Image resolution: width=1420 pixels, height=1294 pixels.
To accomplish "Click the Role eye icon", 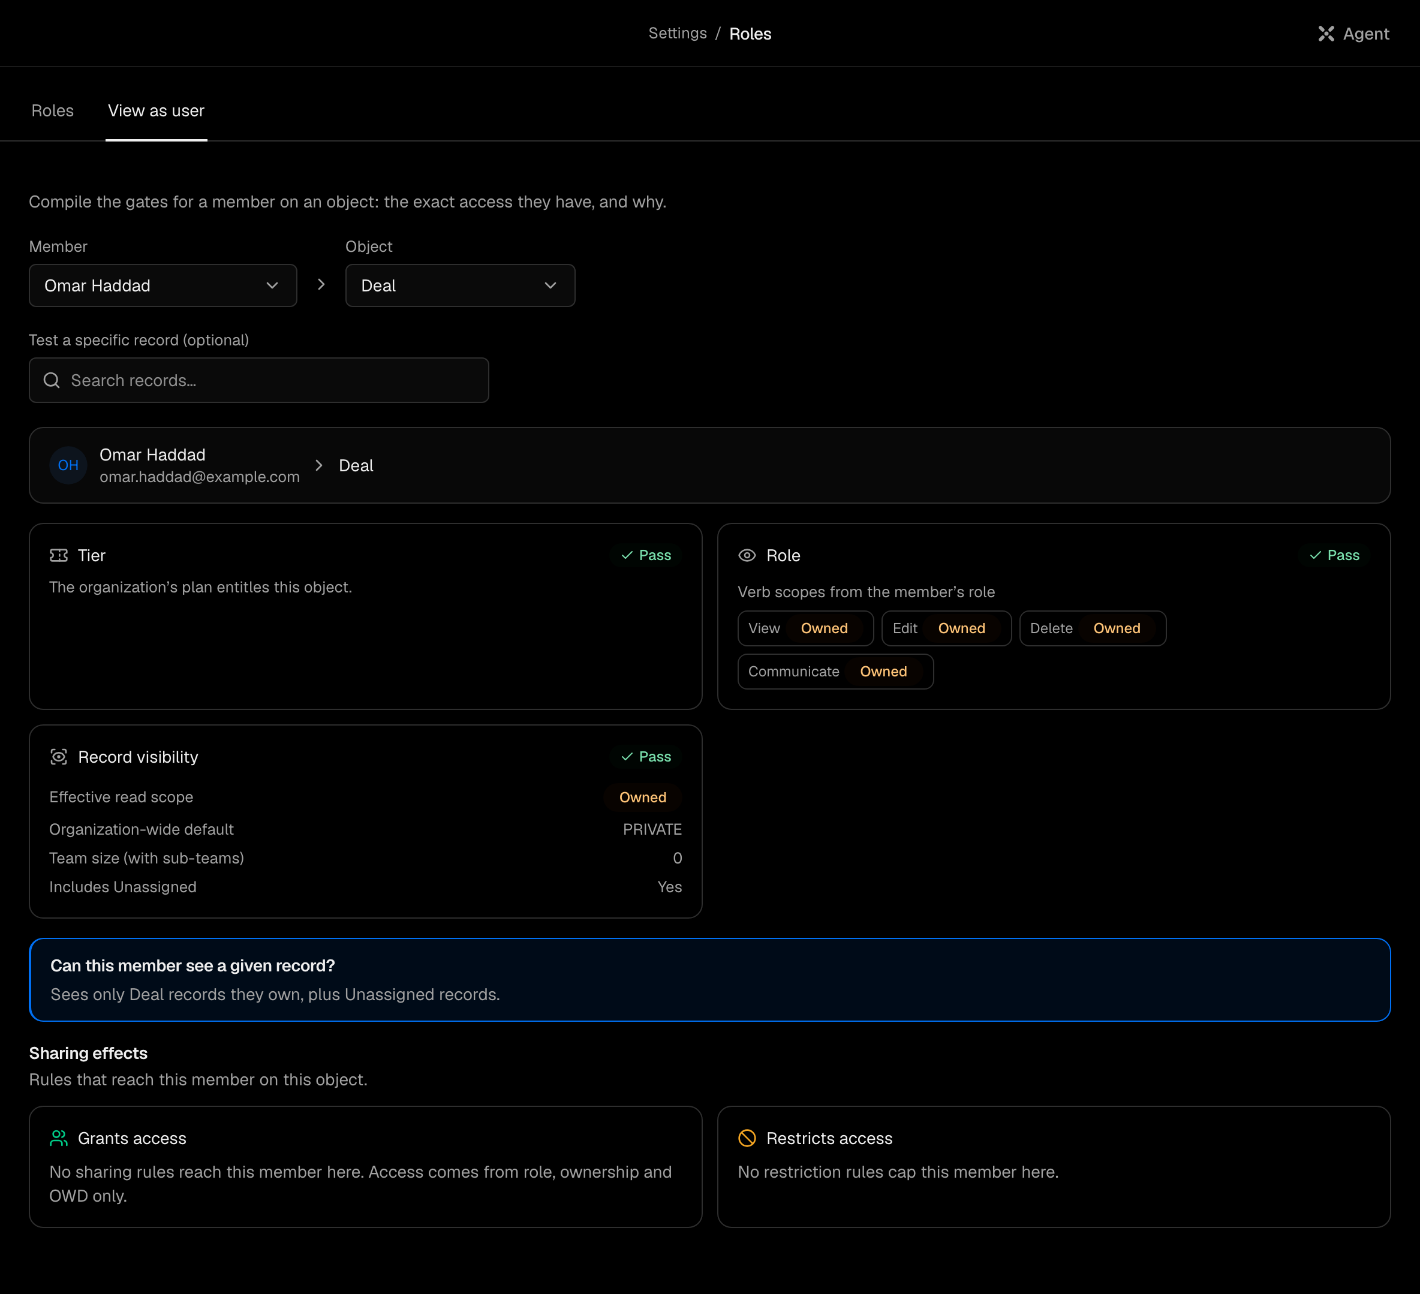I will [x=747, y=555].
